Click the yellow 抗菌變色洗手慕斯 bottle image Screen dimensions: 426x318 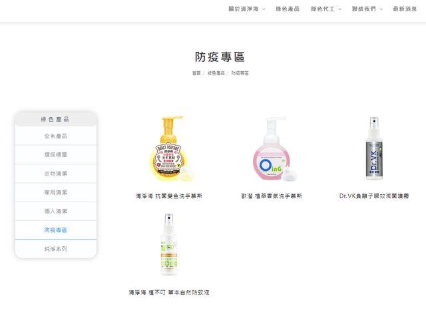168,150
